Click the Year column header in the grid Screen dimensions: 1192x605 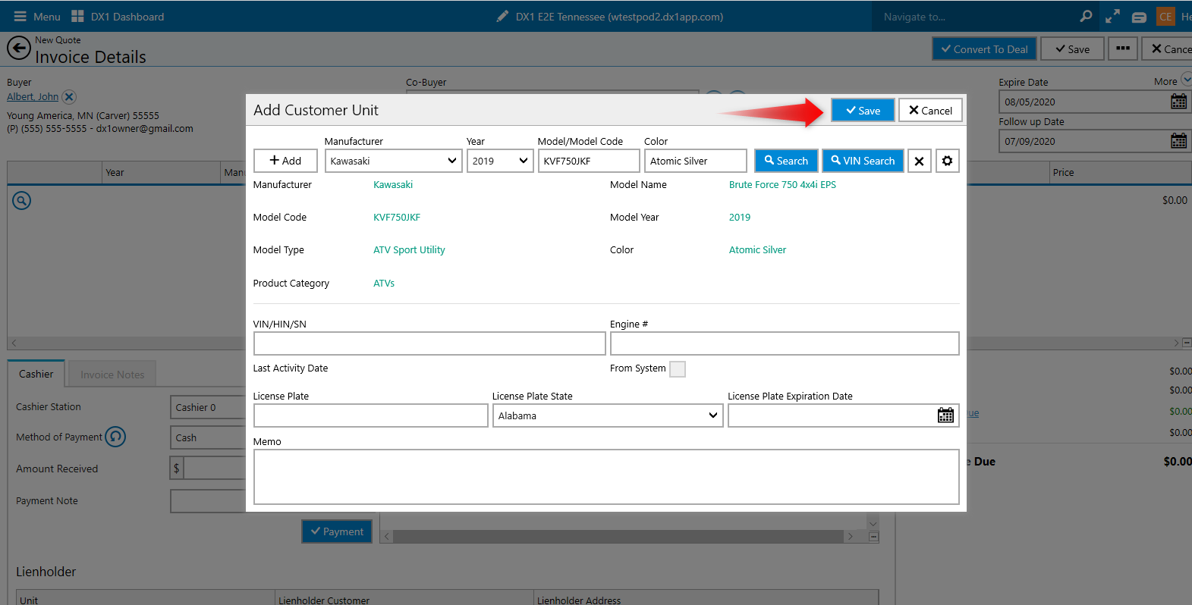tap(161, 173)
